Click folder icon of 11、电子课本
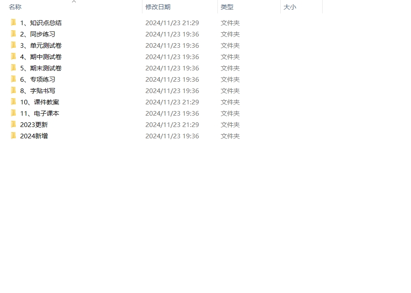Screen dimensions: 411x293 coord(13,113)
